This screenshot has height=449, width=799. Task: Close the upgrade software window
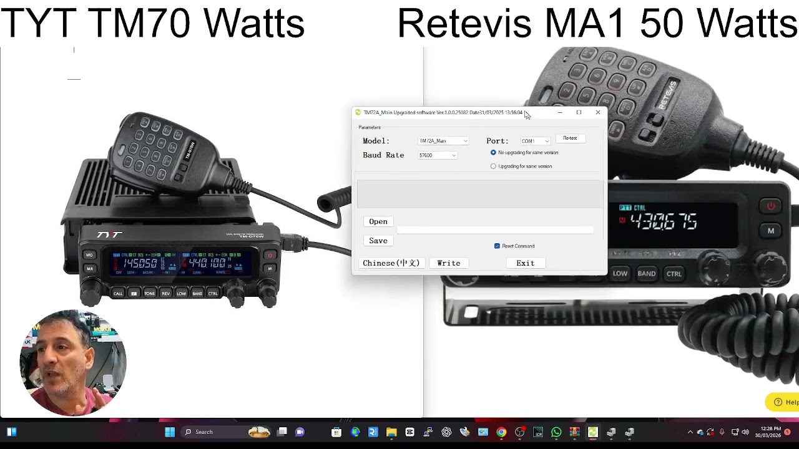pyautogui.click(x=598, y=112)
